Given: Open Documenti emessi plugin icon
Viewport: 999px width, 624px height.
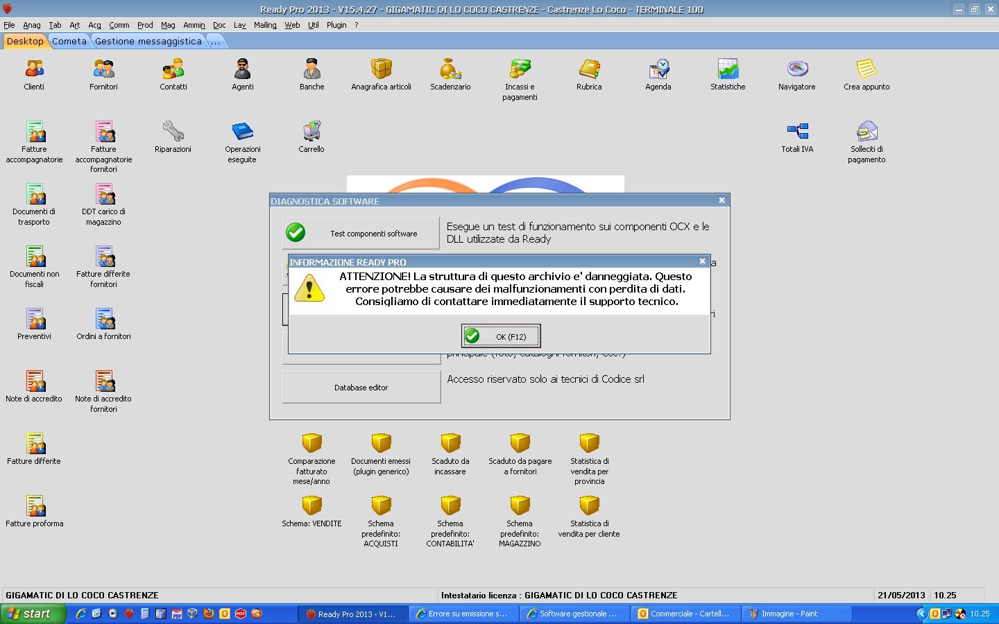Looking at the screenshot, I should coord(381,444).
